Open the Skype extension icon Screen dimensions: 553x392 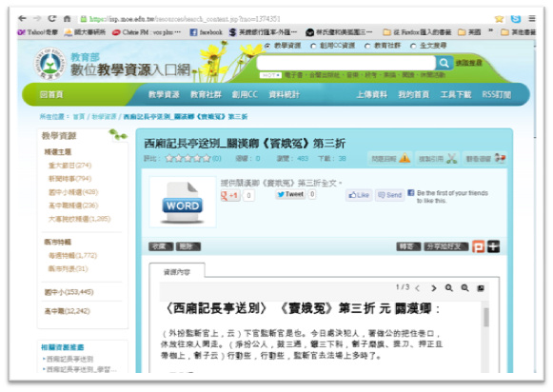click(516, 19)
